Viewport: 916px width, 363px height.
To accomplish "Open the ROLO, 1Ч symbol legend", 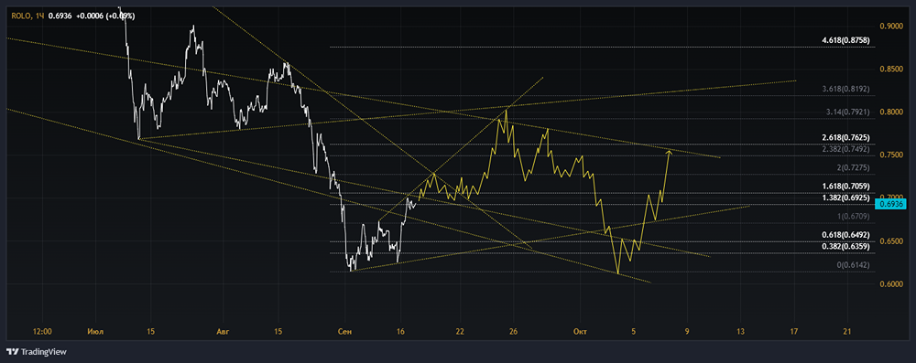I will 28,16.
